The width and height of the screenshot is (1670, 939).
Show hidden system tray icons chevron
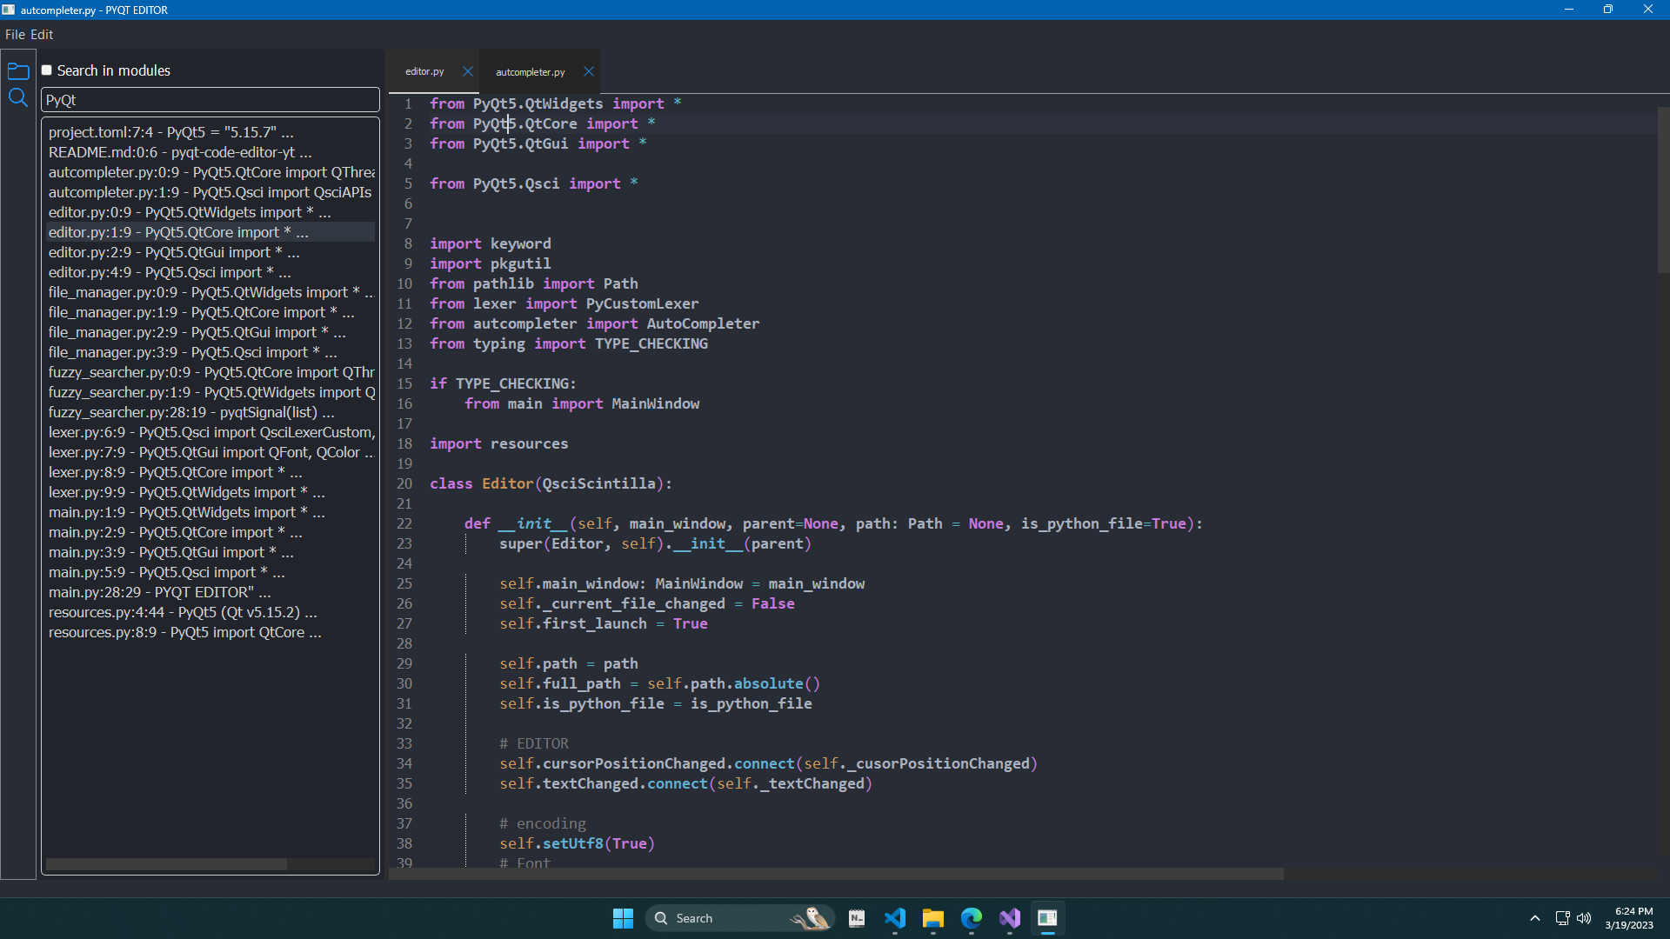pos(1535,918)
